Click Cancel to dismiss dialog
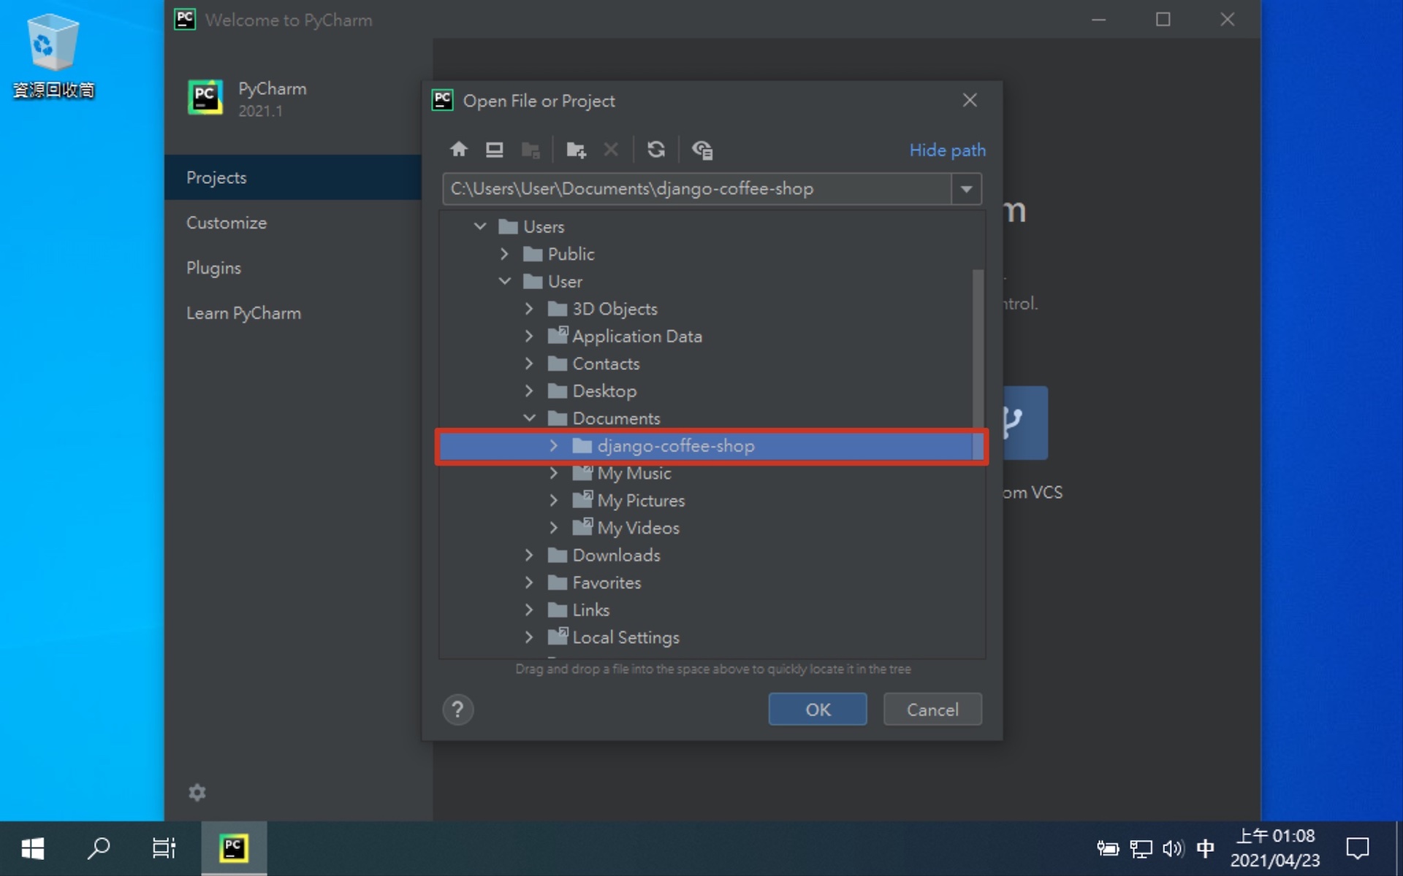 click(931, 709)
